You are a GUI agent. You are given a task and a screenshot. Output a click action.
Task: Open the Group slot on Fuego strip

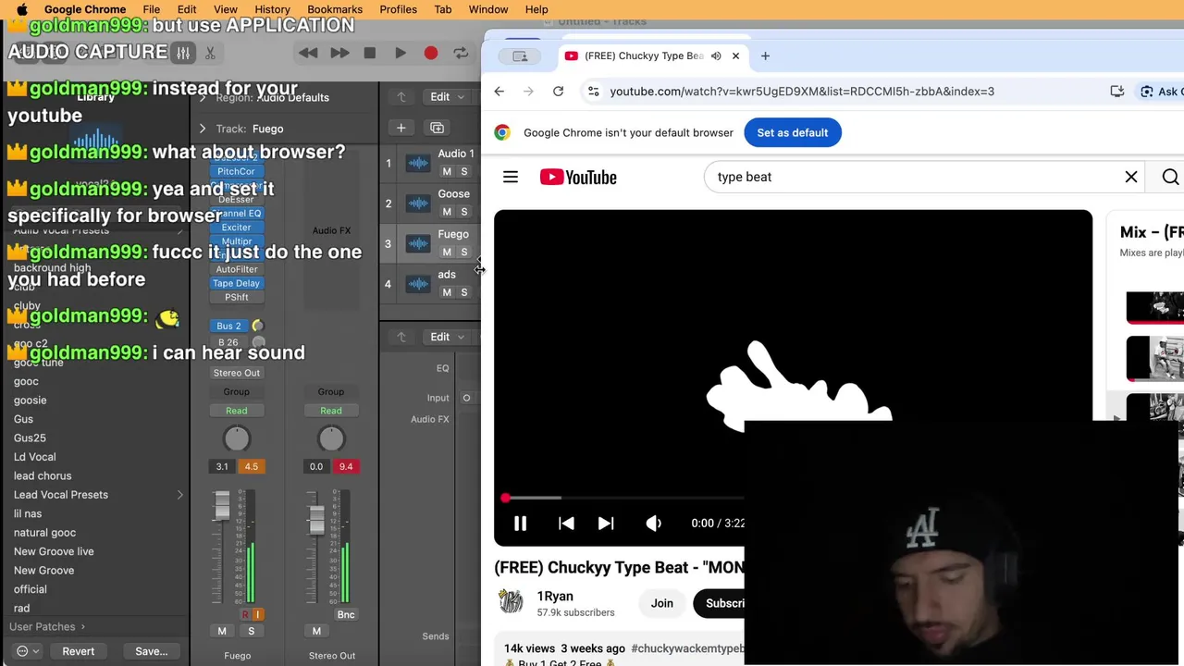(x=237, y=391)
